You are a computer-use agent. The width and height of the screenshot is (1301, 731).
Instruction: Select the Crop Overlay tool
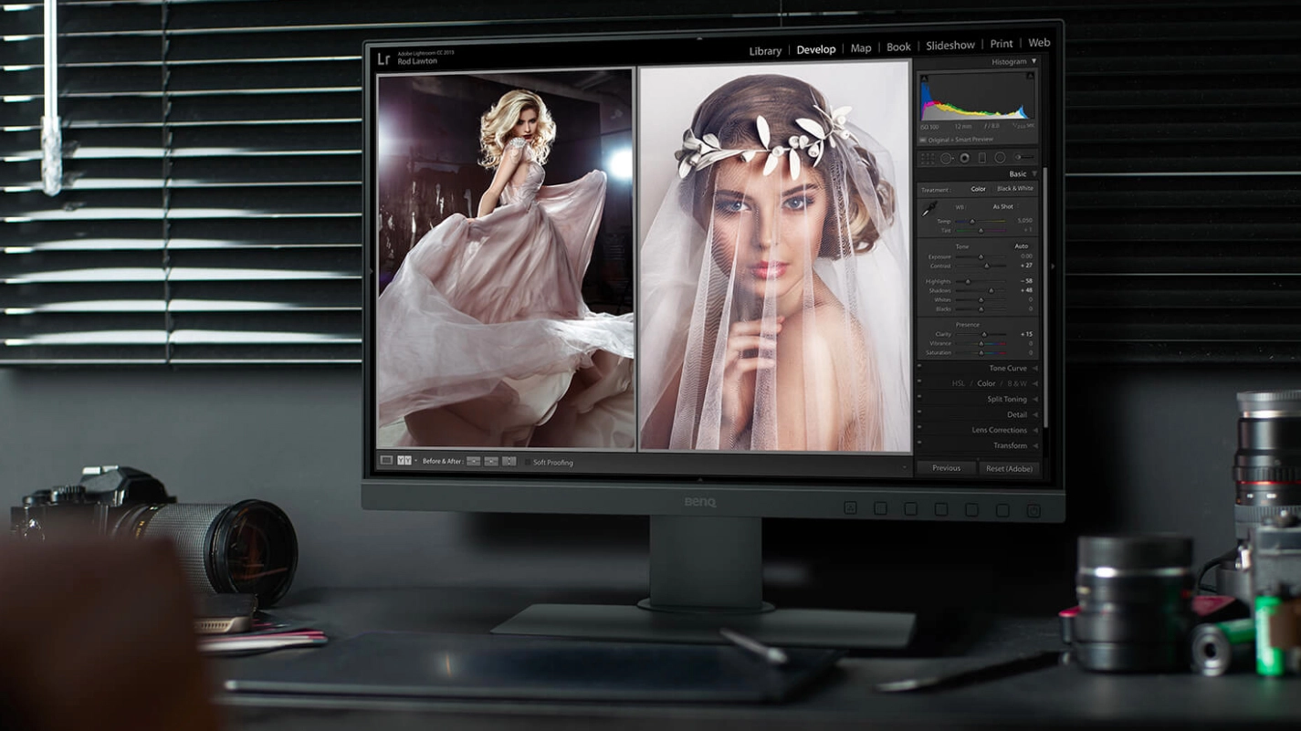[x=928, y=158]
